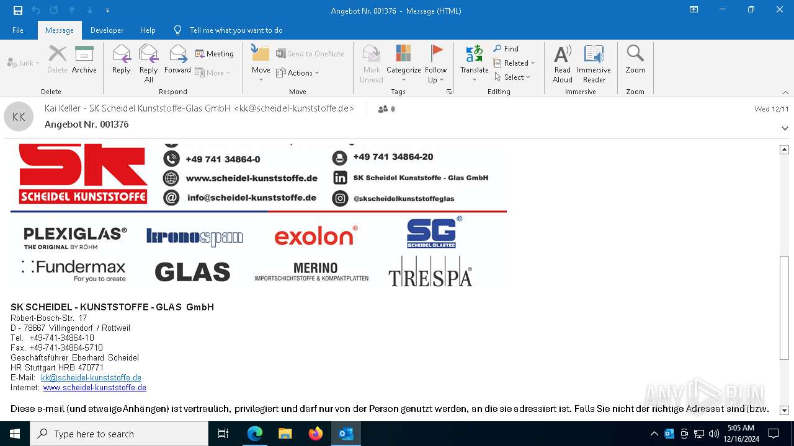Open Task View on taskbar
794x446 pixels.
click(x=223, y=434)
